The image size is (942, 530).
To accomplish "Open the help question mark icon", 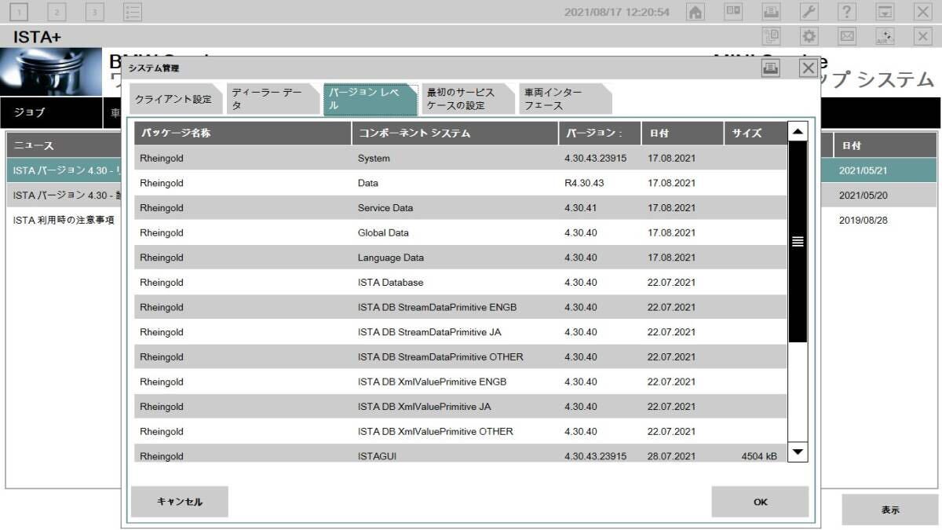I will [845, 12].
